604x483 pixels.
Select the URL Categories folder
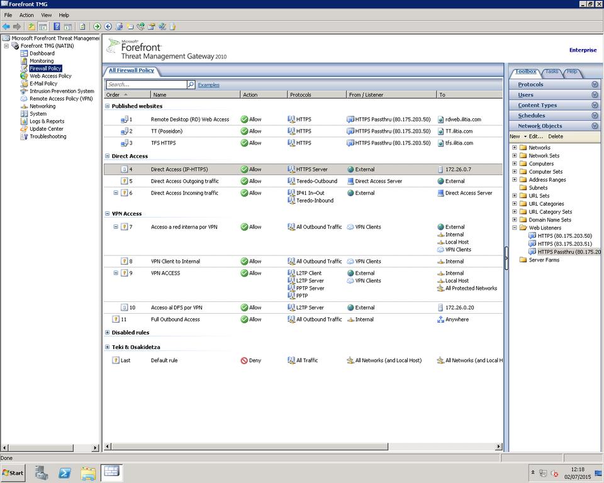542,204
